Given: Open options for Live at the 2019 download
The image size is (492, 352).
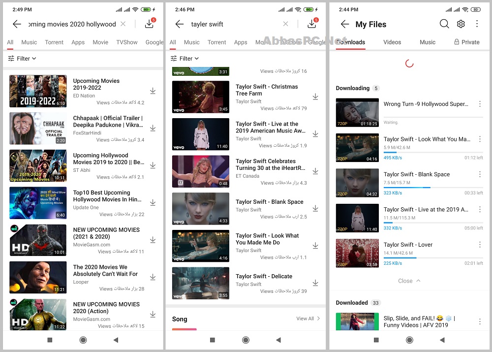Looking at the screenshot, I should point(480,209).
